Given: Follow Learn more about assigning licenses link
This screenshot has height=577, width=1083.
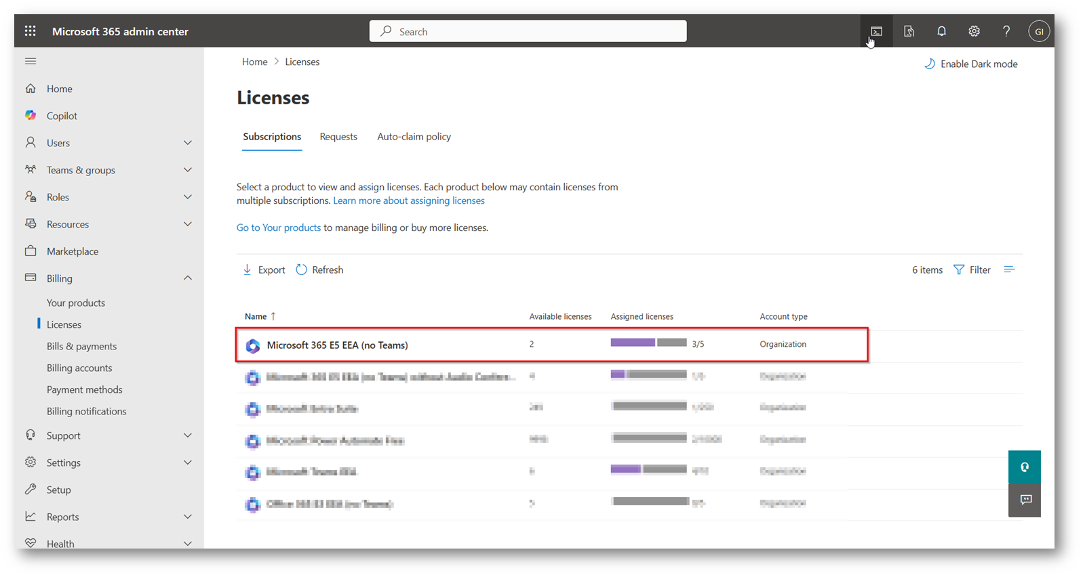Looking at the screenshot, I should pos(409,200).
